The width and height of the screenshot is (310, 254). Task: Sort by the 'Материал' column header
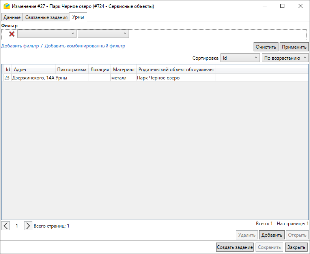123,70
